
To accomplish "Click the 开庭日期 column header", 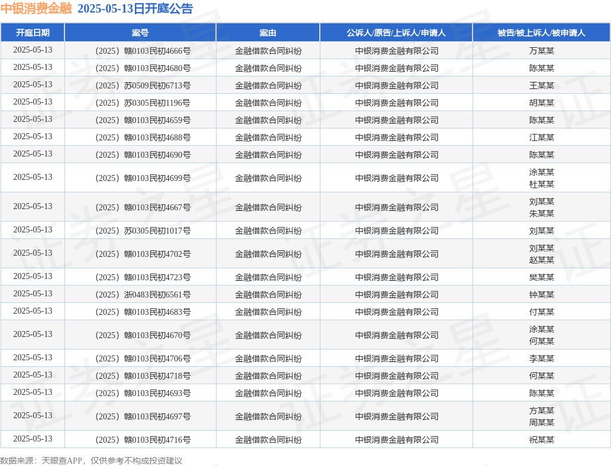I will pos(33,33).
